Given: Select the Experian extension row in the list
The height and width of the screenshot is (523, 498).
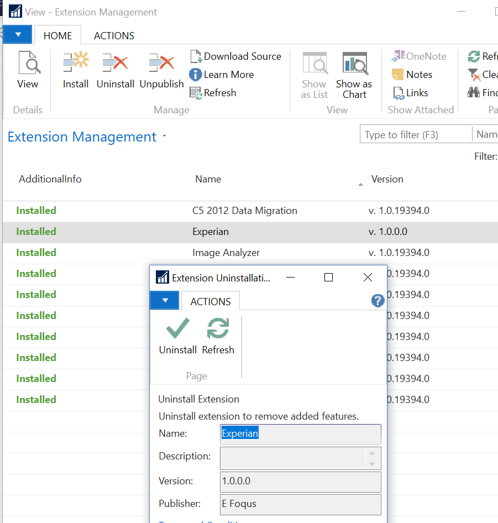Looking at the screenshot, I should pyautogui.click(x=250, y=232).
